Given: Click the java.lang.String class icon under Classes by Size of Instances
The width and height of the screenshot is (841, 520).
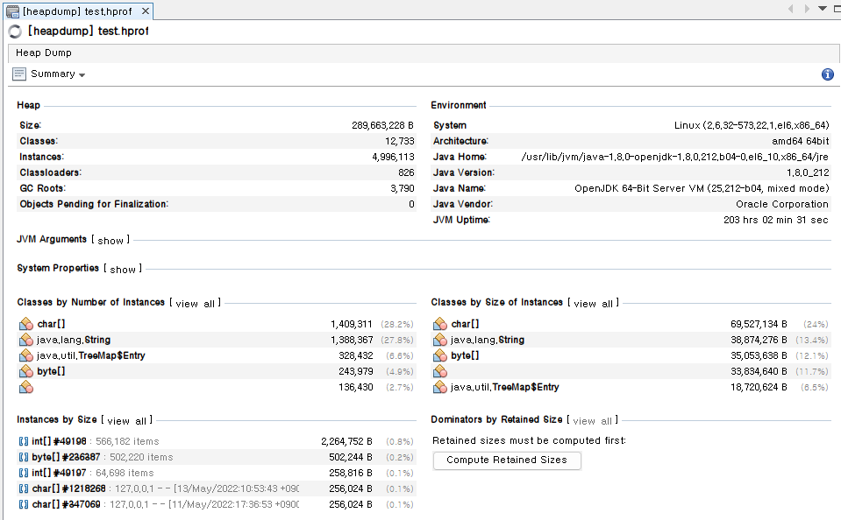Looking at the screenshot, I should (x=439, y=340).
